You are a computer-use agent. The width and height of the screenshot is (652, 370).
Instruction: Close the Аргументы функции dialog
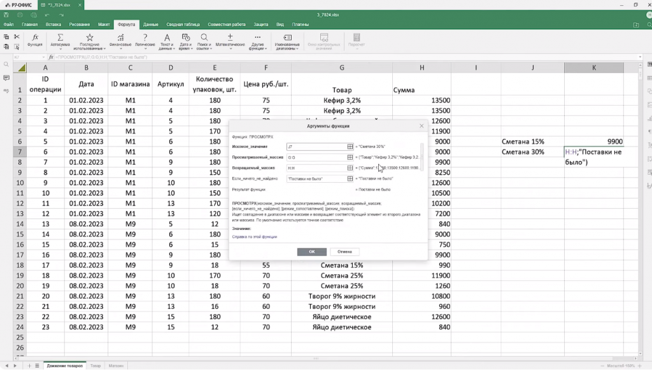[x=422, y=126]
